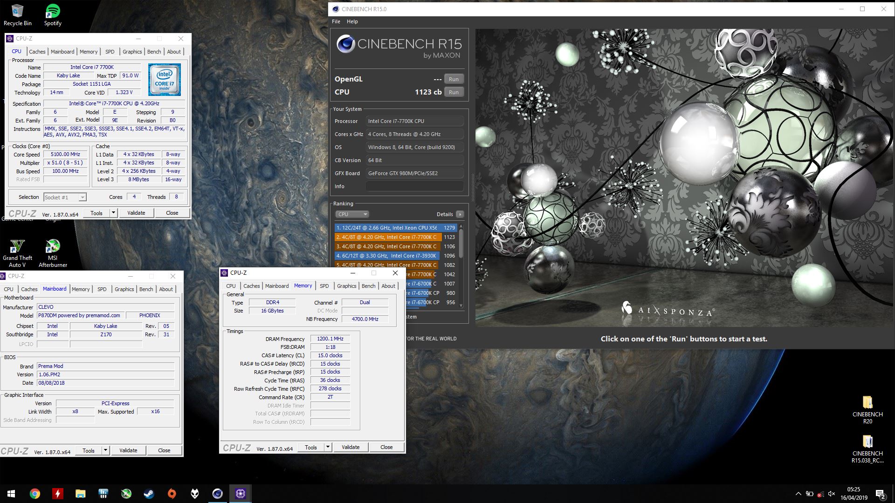Click the 1123 cb CPU score
The height and width of the screenshot is (503, 895).
(428, 92)
